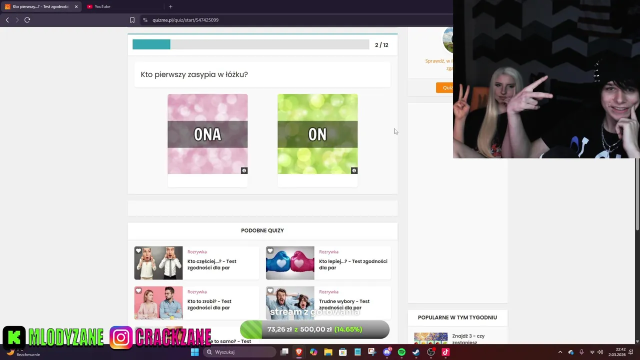Click the 'POPULARNE W TYM TYGODNIU' heading

coord(457,317)
